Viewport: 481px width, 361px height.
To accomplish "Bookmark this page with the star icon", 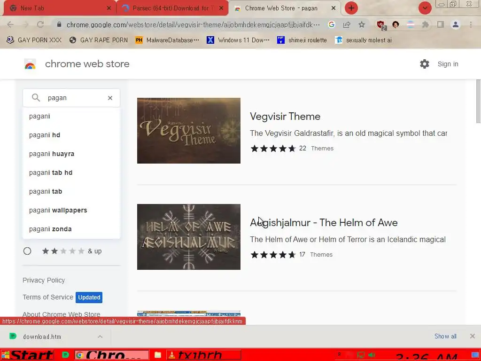I will pyautogui.click(x=362, y=24).
